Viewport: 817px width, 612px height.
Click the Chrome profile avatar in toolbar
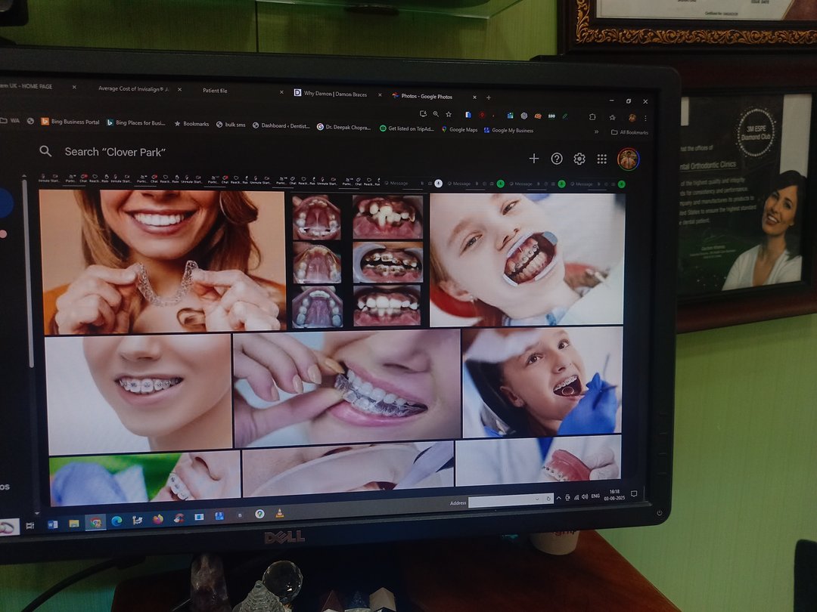click(x=632, y=118)
